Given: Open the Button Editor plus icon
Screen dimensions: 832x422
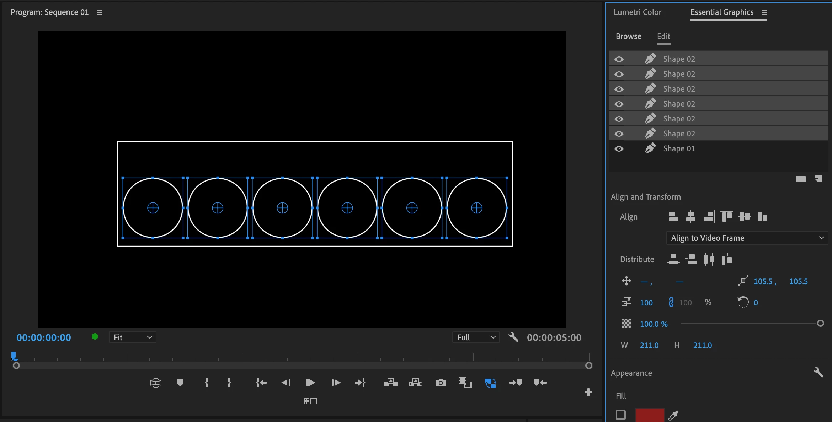Looking at the screenshot, I should click(x=588, y=392).
